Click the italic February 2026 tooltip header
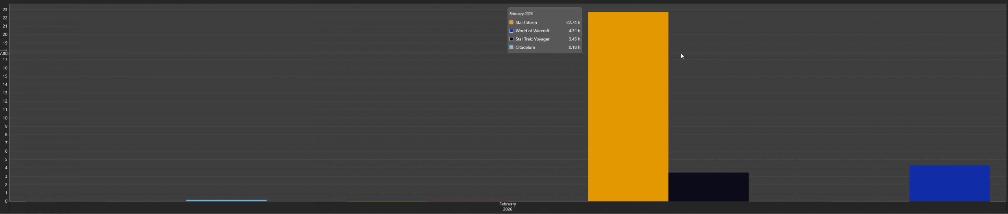Viewport: 1008px width, 214px height. click(x=521, y=14)
